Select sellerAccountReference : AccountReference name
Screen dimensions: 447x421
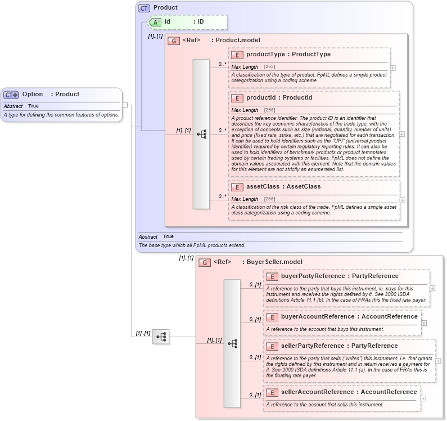coord(349,392)
